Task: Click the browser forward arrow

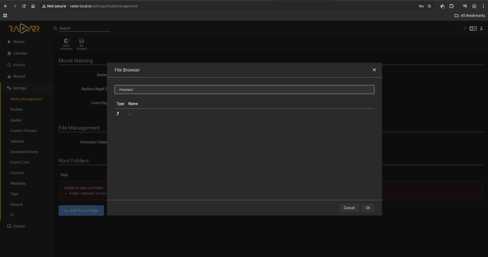Action: pos(15,6)
